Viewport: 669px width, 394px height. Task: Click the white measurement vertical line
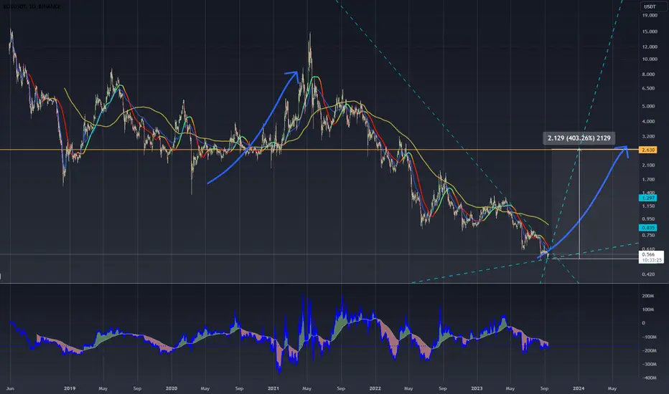tap(579, 203)
